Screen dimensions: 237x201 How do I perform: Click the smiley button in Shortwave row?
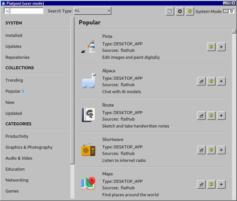[x=211, y=150]
